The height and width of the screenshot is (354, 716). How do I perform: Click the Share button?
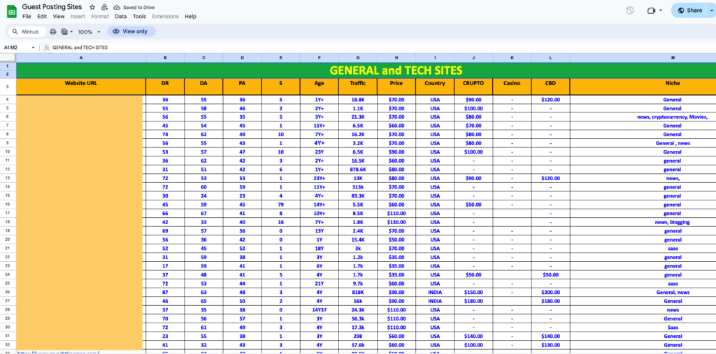pyautogui.click(x=689, y=10)
